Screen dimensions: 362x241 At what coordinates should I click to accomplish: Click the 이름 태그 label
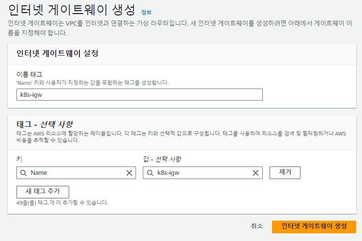pyautogui.click(x=30, y=75)
